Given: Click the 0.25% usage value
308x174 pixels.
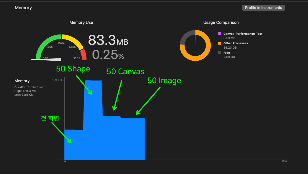Looking at the screenshot, I should tap(108, 54).
